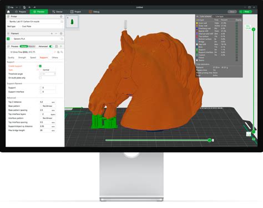263x208 pixels.
Task: Click the Max bridge length field
Action: pyautogui.click(x=48, y=131)
